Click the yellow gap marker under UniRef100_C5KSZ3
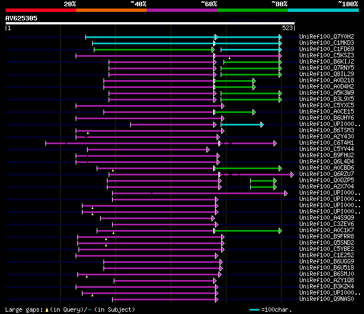 229,58
